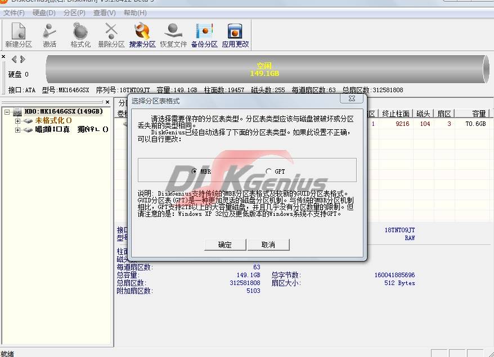Image resolution: width=494 pixels, height=357 pixels.
Task: Click the 终止柱面 column header
Action: point(396,114)
